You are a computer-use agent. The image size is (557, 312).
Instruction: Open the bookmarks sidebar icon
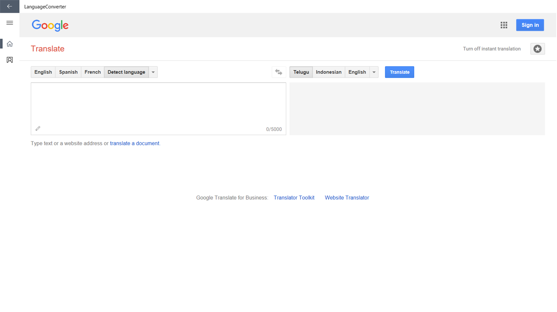[10, 60]
